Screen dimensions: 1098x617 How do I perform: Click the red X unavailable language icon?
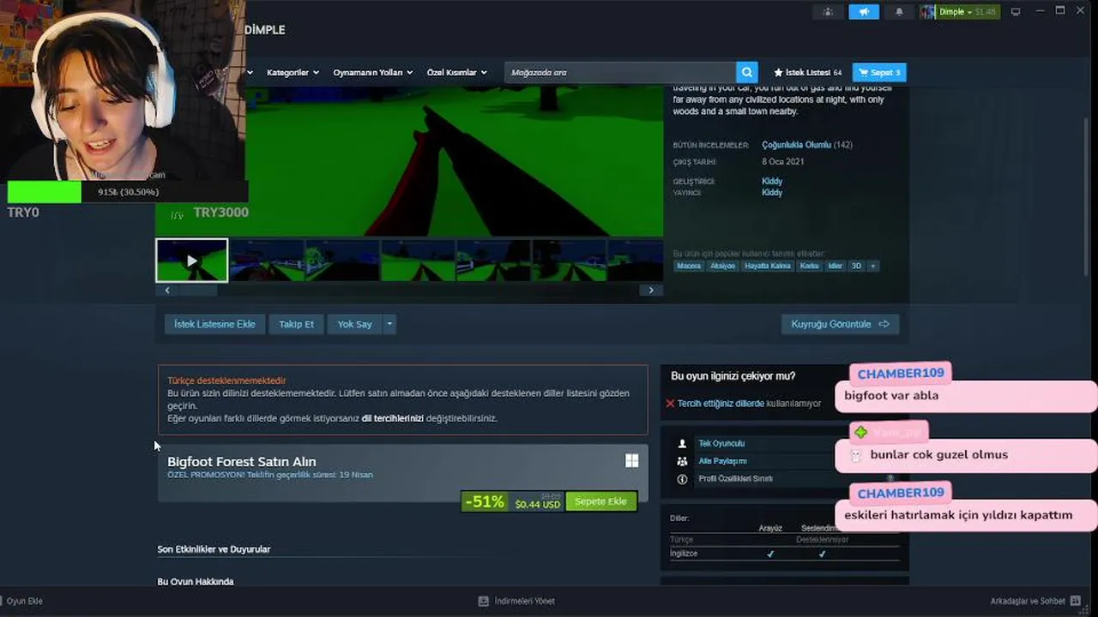670,403
